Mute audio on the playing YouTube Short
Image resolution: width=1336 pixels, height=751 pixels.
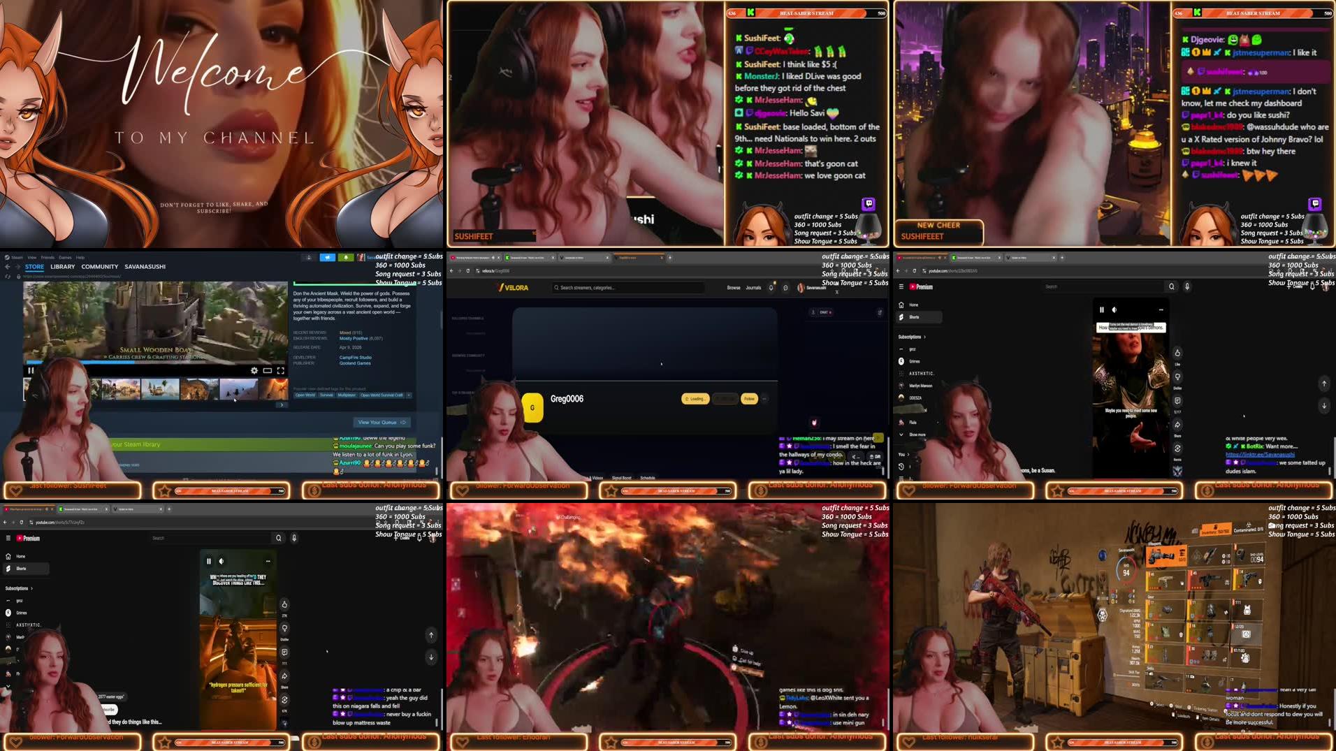click(222, 561)
